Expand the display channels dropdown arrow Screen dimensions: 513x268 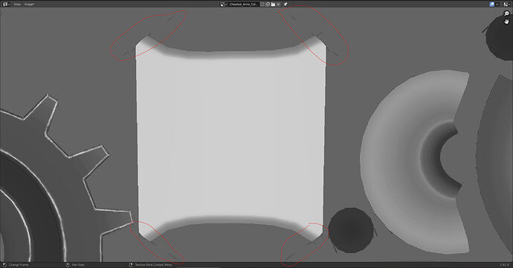click(497, 4)
